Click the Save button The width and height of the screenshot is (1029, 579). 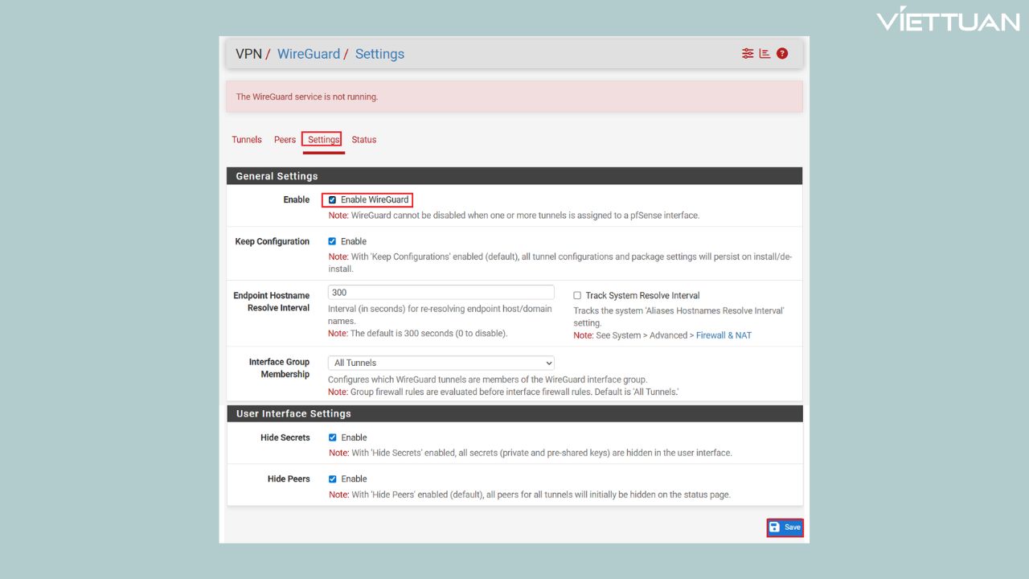click(x=785, y=527)
